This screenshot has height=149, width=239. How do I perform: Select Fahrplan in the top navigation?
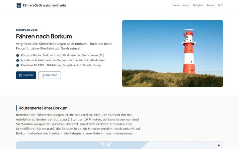coord(198,5)
